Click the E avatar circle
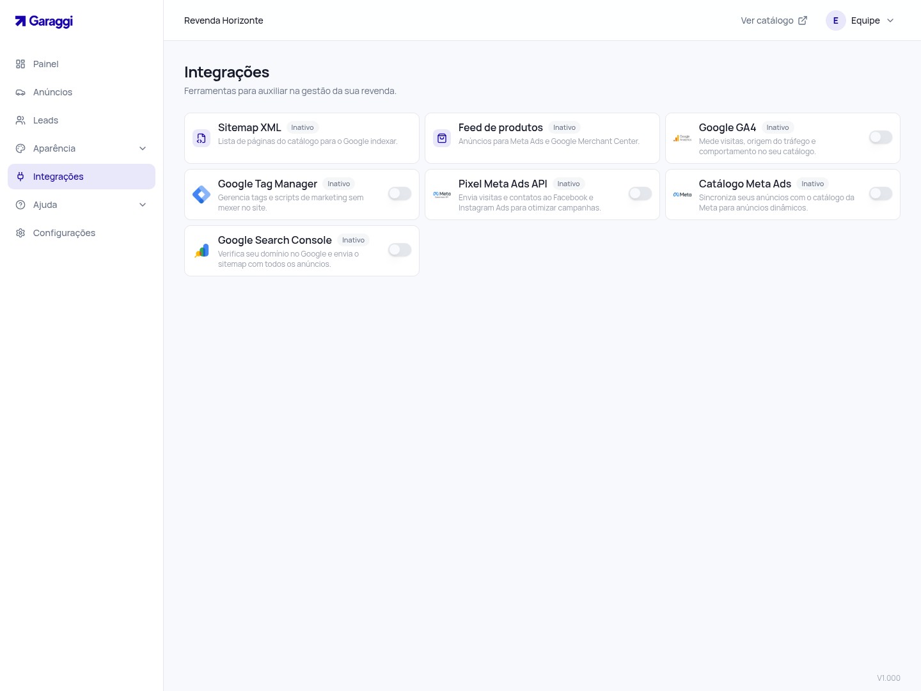Viewport: 921px width, 691px height. 836,20
